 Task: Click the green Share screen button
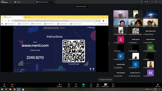(x=84, y=85)
